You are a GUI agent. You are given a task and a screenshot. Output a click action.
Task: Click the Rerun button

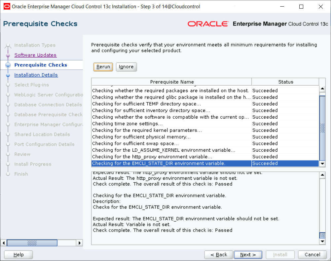click(103, 67)
